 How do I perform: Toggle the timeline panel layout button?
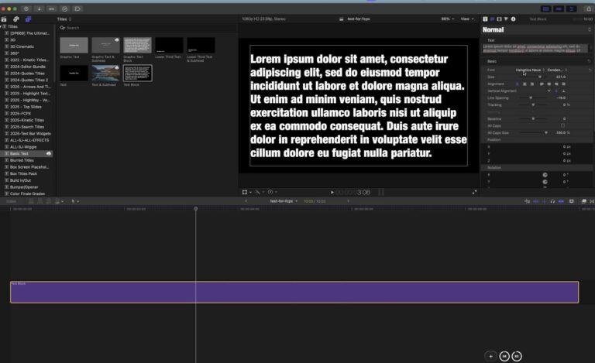pyautogui.click(x=559, y=9)
